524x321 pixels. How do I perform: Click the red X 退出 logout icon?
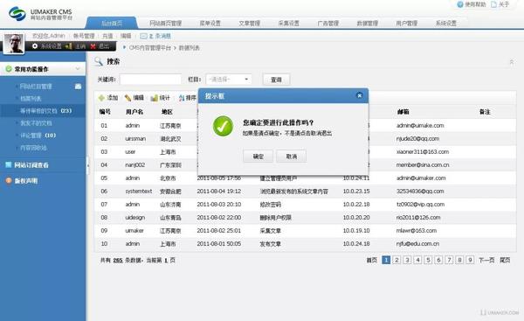point(93,46)
